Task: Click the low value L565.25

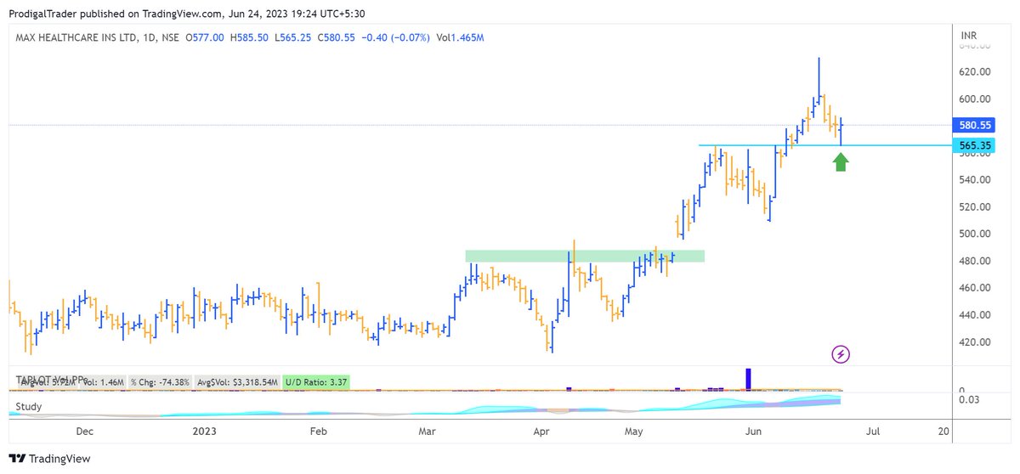Action: pos(294,37)
